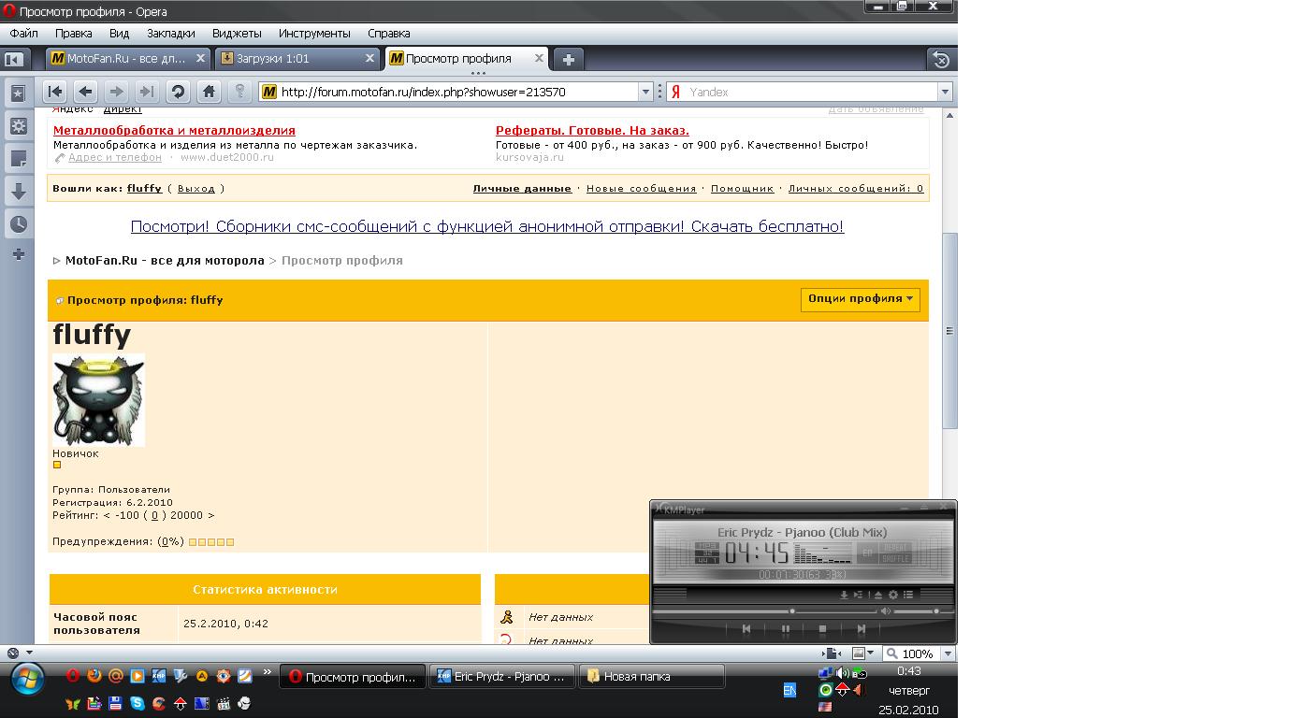1289x718 pixels.
Task: Click the Fast Forward navigation button
Action: [147, 92]
